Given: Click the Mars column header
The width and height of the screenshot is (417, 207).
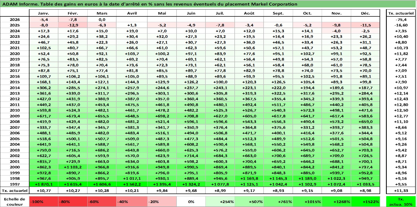Looking at the screenshot, I should (x=102, y=13).
